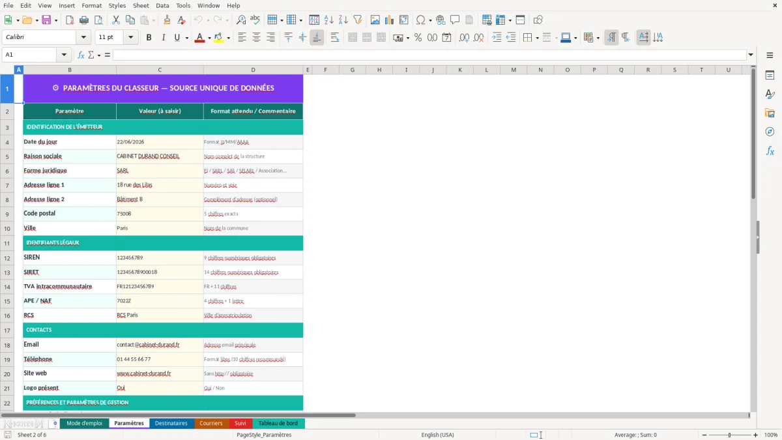
Task: Run the spelling check
Action: point(255,20)
